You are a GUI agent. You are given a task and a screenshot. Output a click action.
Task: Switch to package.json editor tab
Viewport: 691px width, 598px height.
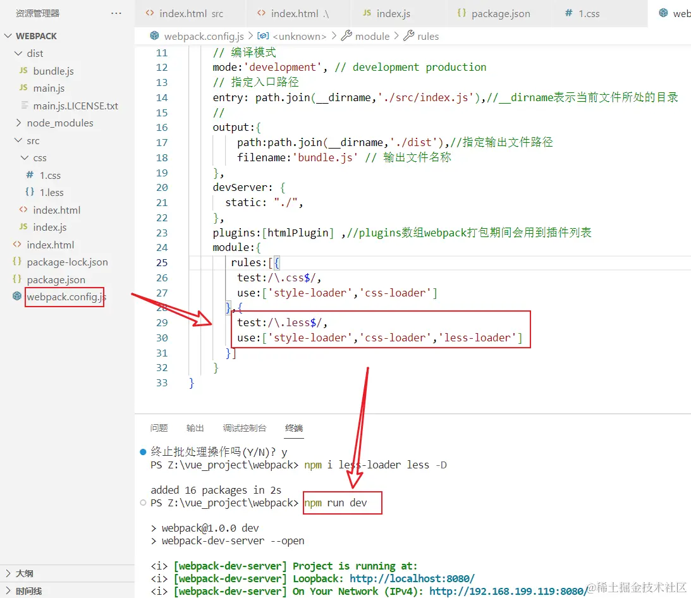[x=499, y=13]
